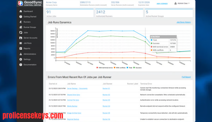The image size is (212, 122).
Task: Open the Reports clipboard icon
Action: [x=21, y=48]
